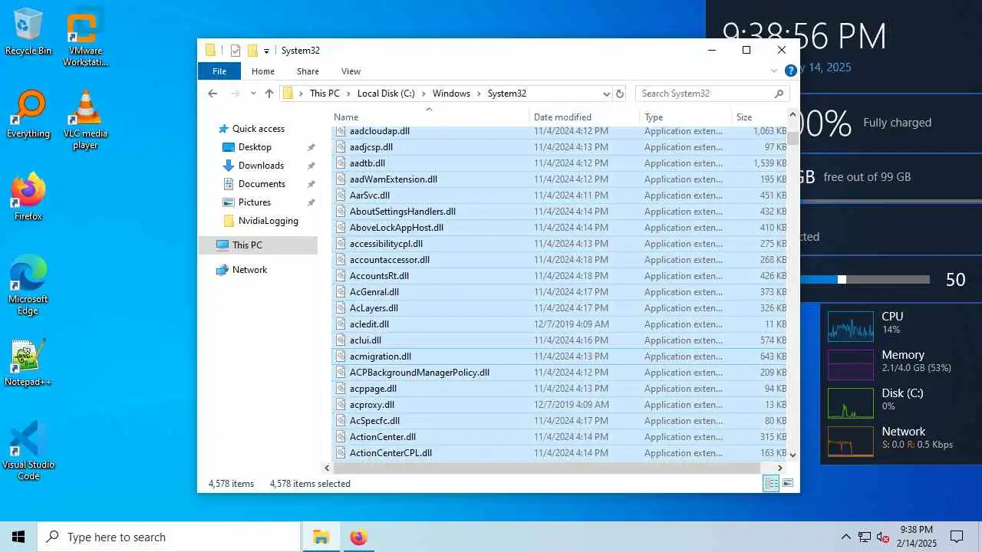
Task: Show hidden tray icons chevron
Action: 846,537
